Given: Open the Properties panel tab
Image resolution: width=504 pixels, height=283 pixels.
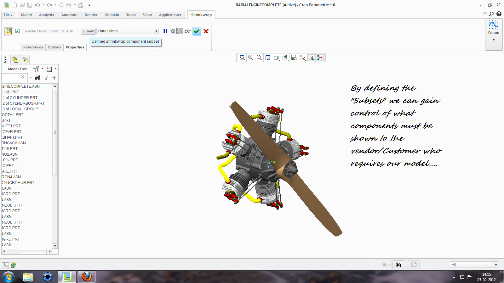Looking at the screenshot, I should [x=75, y=47].
